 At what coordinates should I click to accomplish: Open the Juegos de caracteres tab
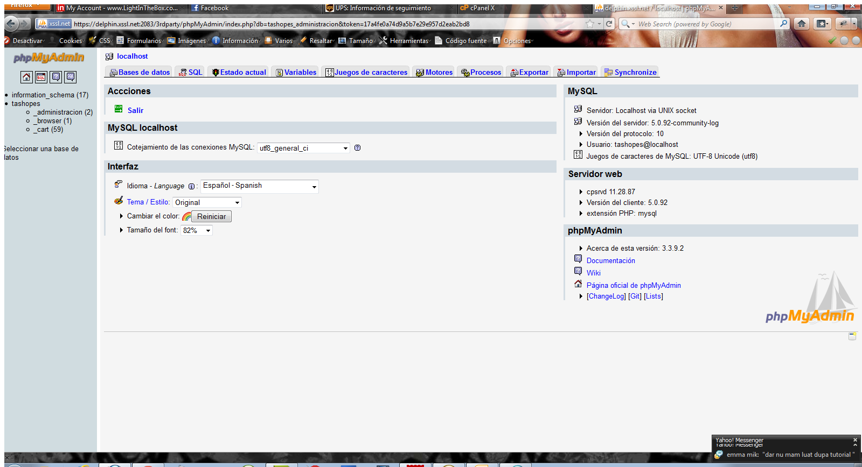pos(366,72)
